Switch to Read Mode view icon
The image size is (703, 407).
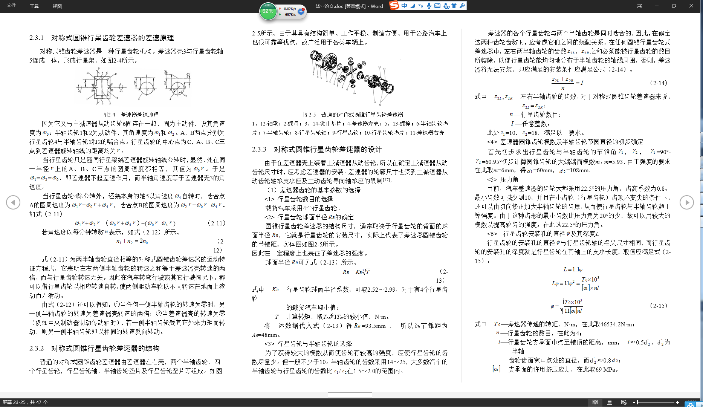595,402
